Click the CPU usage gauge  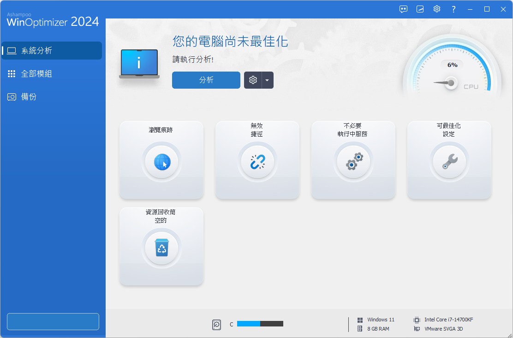[x=452, y=67]
